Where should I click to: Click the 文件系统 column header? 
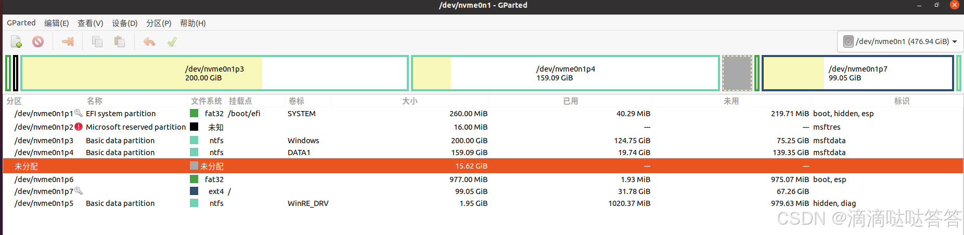207,101
